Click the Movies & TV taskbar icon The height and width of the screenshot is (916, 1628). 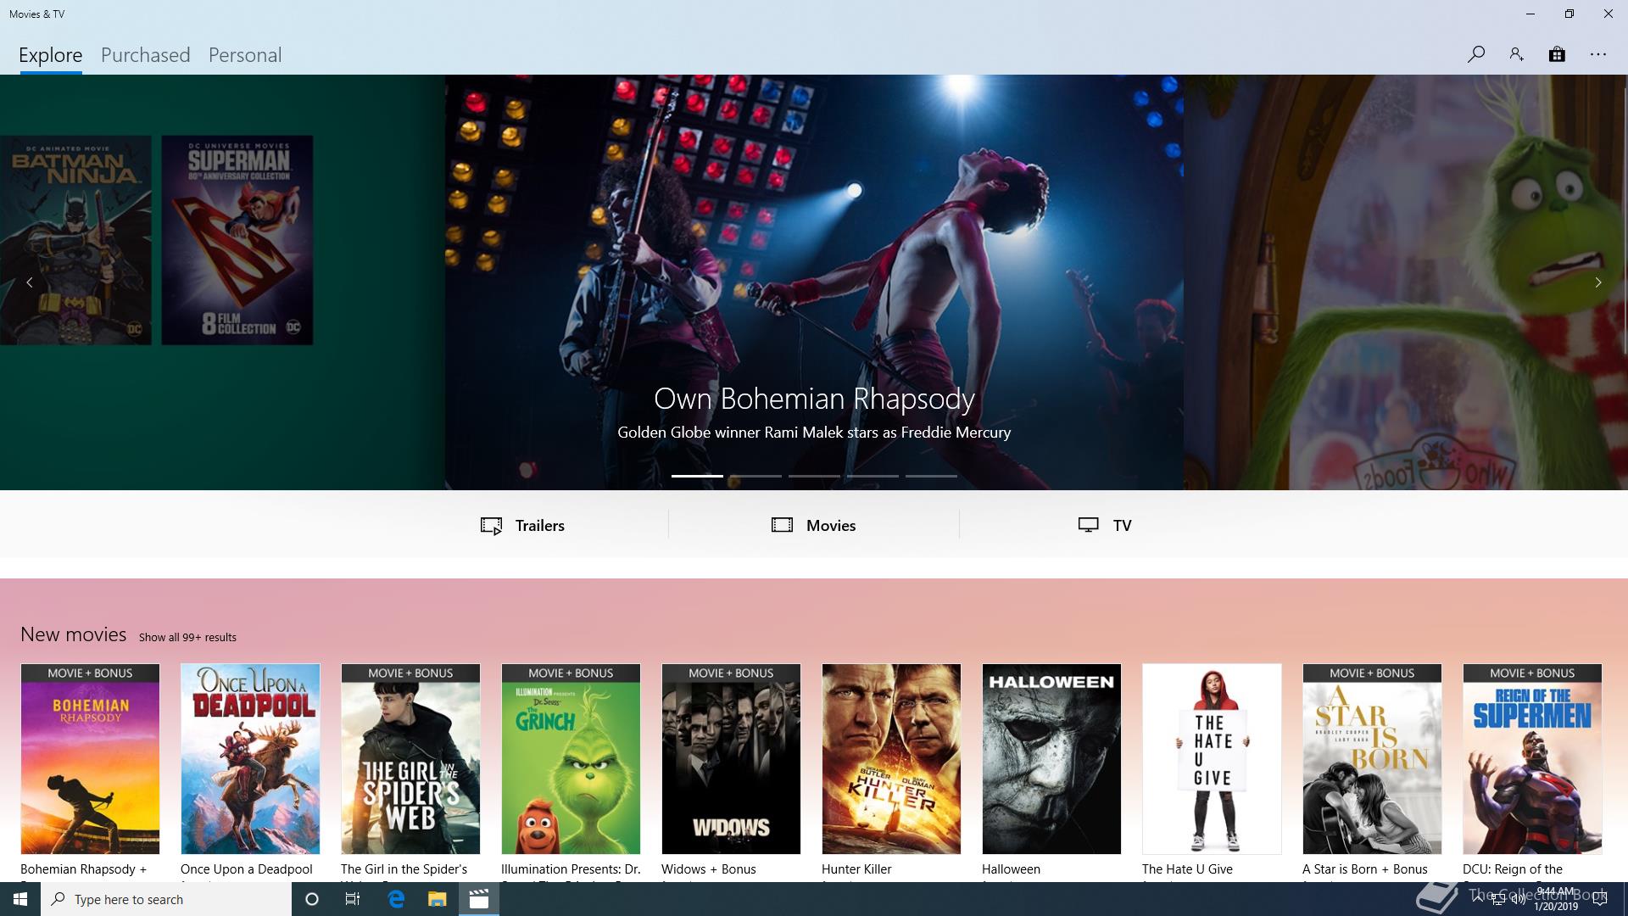click(x=479, y=899)
